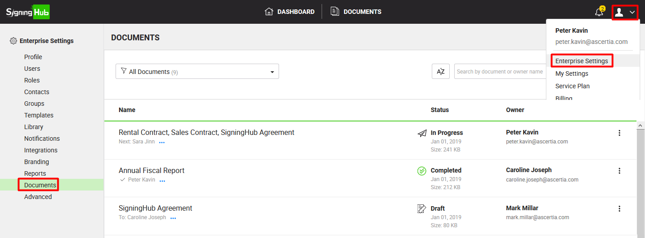
Task: Open Advanced in settings sidebar
Action: (38, 197)
